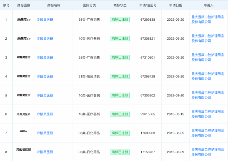Click registered status badge for 67306821
Image resolution: width=228 pixels, height=161 pixels.
coord(120,38)
